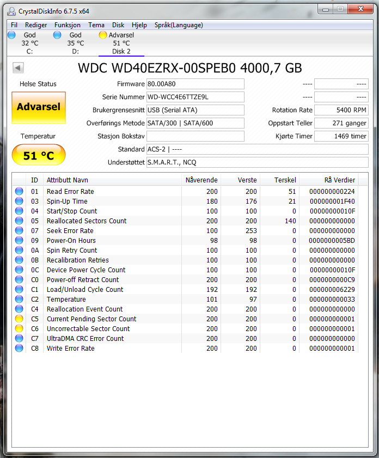Viewport: 379px width, 458px height.
Task: Click the status orb for Write Error Rate
Action: click(19, 348)
